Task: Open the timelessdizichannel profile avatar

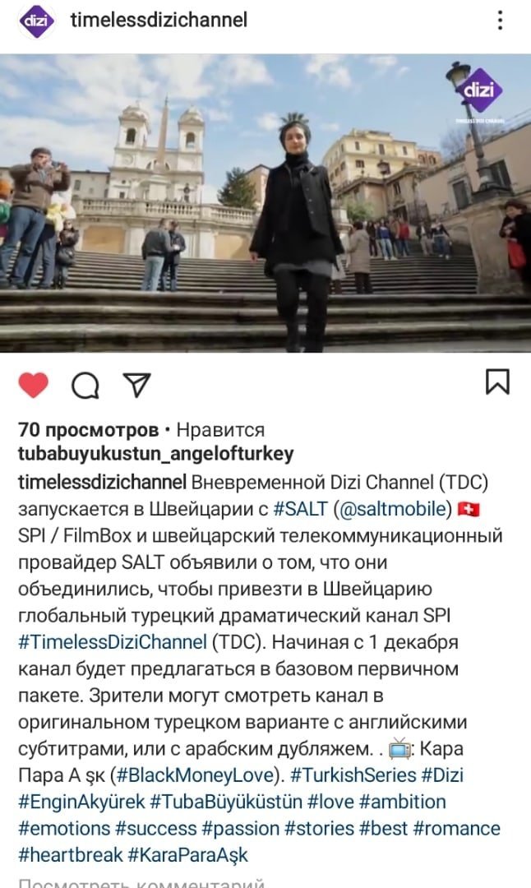Action: pyautogui.click(x=37, y=21)
